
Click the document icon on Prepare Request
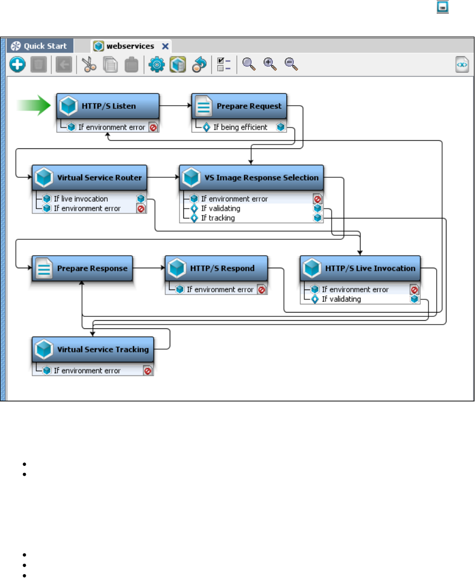[x=204, y=106]
